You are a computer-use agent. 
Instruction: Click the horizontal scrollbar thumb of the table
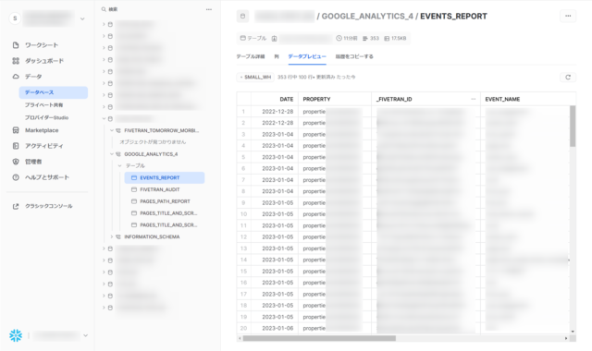(x=319, y=338)
